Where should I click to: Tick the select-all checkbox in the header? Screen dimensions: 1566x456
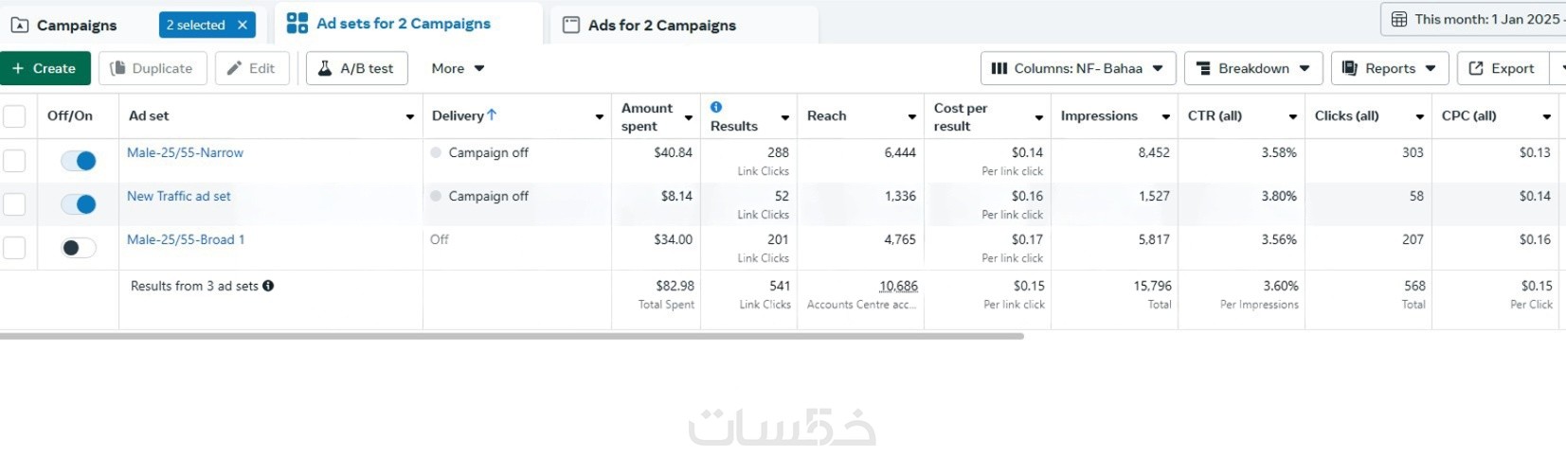pyautogui.click(x=14, y=116)
